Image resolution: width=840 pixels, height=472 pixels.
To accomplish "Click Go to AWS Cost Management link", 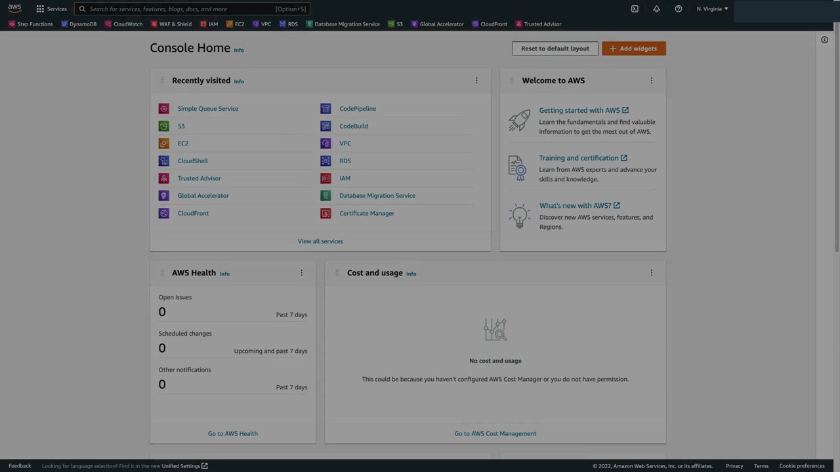I will 495,433.
